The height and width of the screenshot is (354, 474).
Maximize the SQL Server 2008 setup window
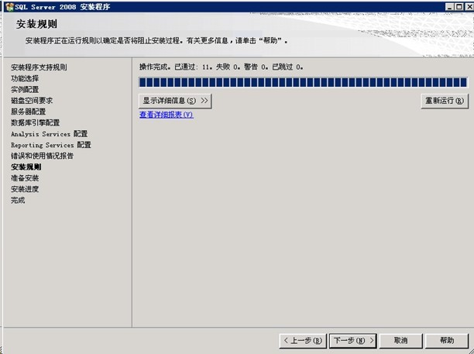click(x=459, y=7)
